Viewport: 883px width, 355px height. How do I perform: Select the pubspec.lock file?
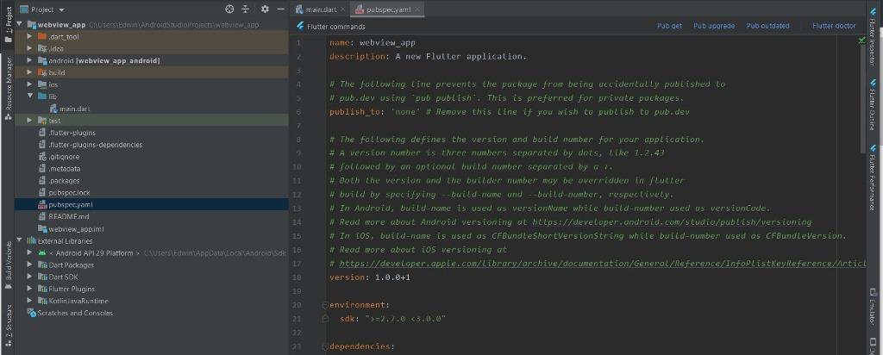[69, 193]
